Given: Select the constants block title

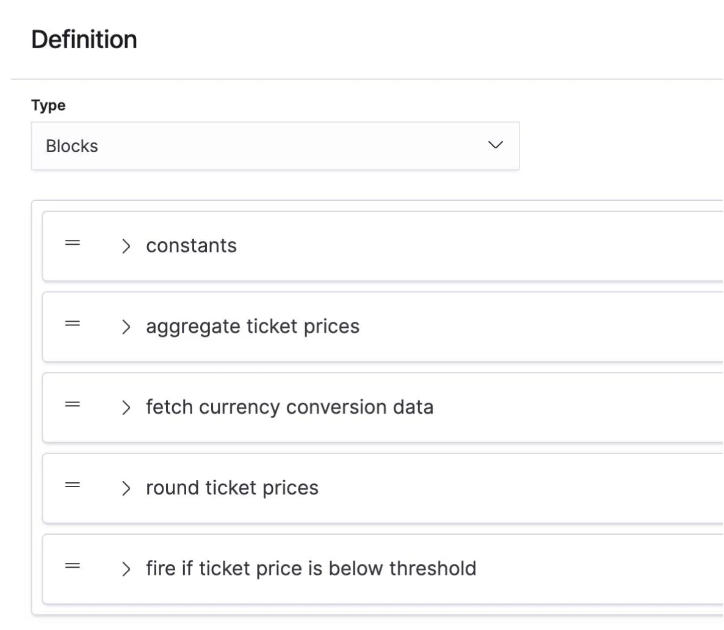Looking at the screenshot, I should point(191,245).
